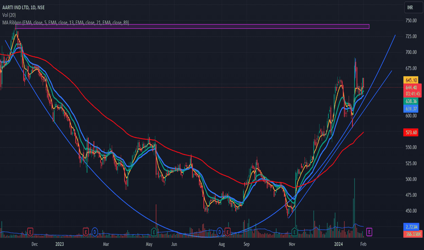The height and width of the screenshot is (250, 424).
Task: Click the red earnings marker near Dec
Action: [30, 232]
